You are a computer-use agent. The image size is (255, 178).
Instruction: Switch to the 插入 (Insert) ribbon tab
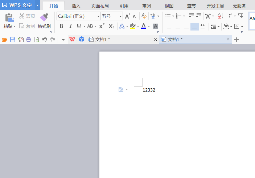76,6
